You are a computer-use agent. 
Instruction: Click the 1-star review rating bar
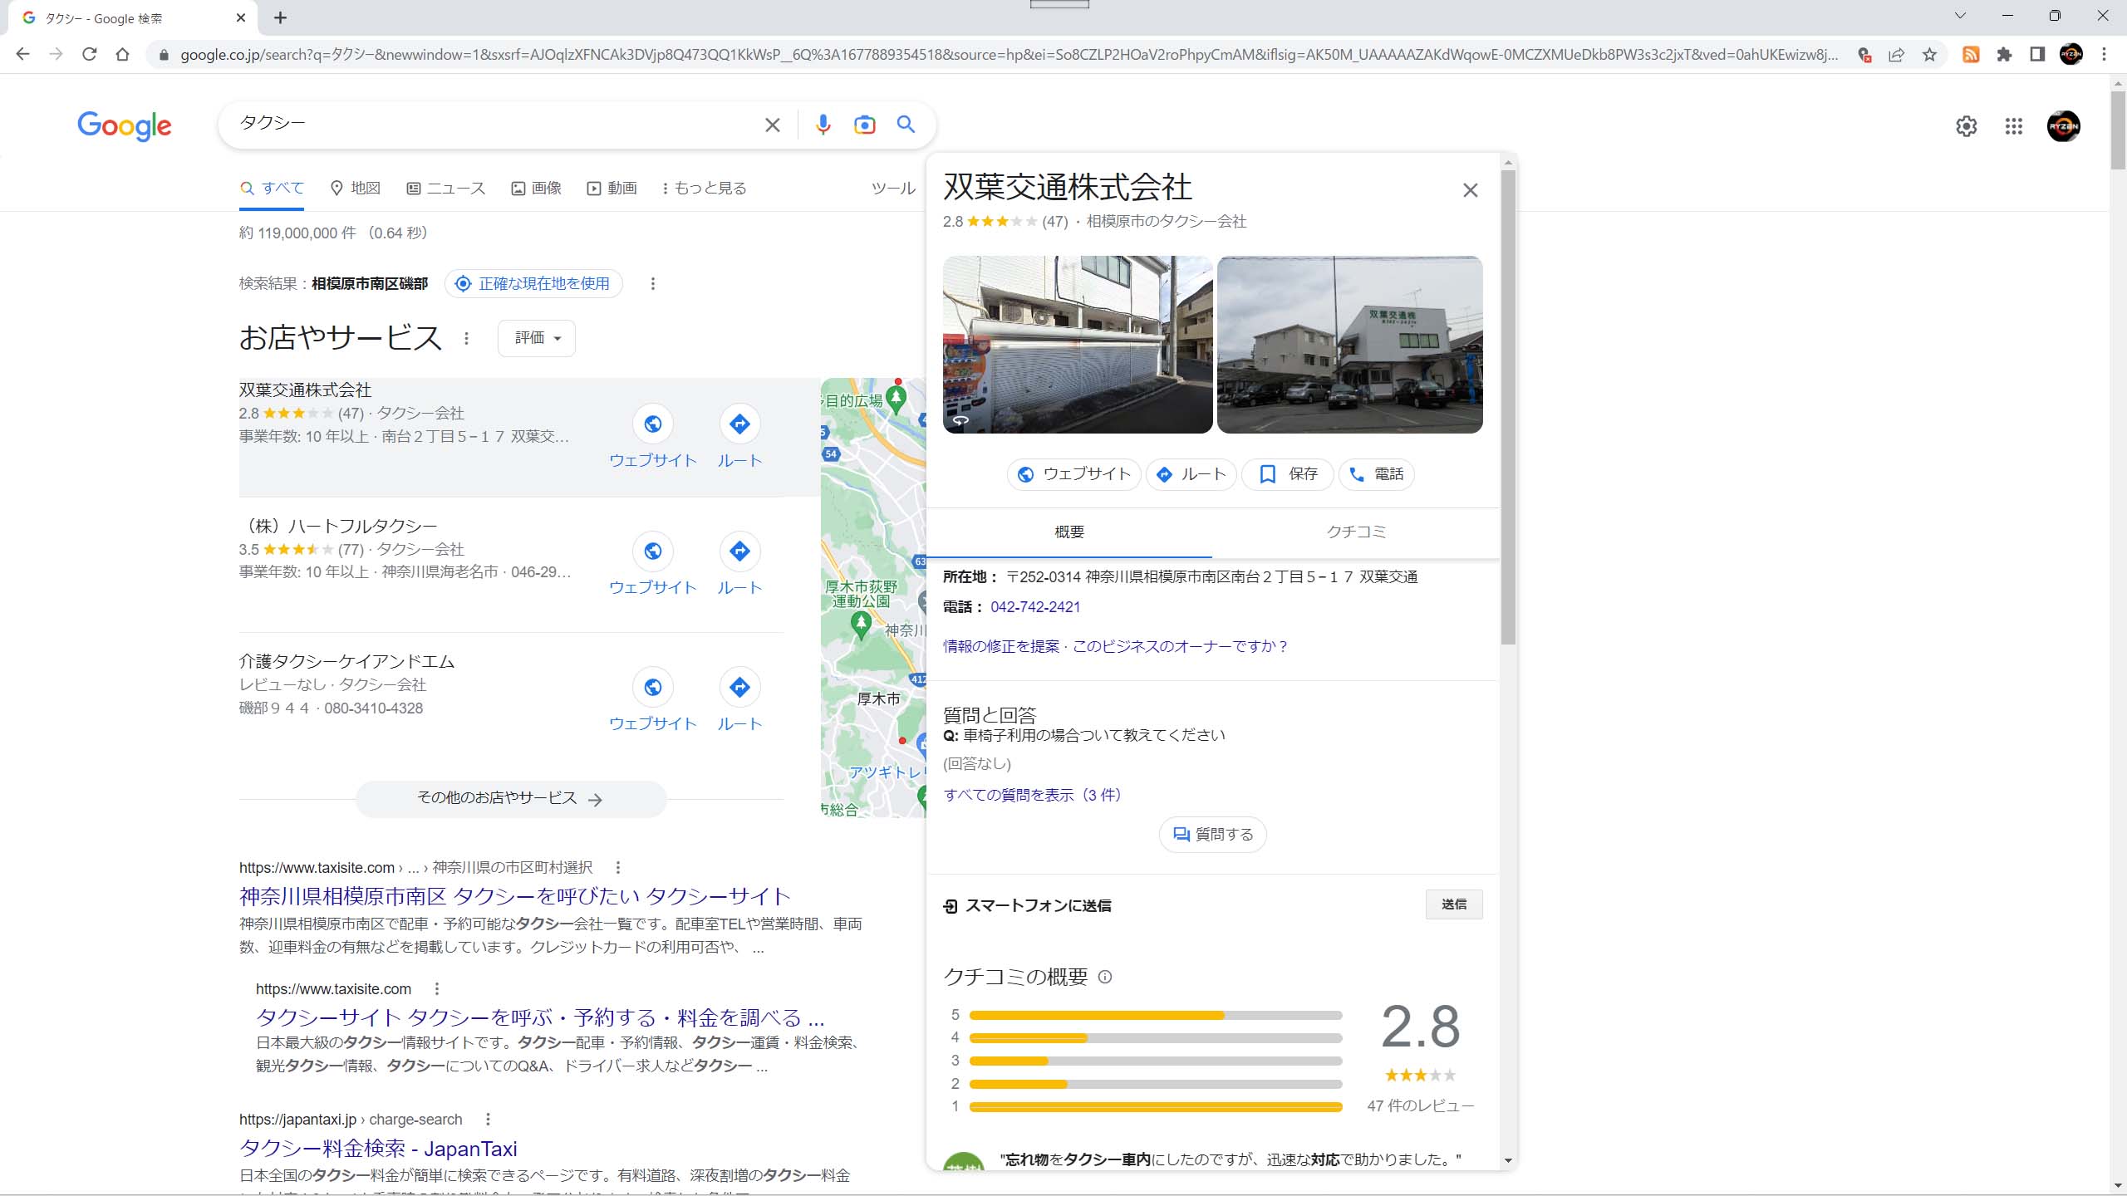click(x=1155, y=1106)
